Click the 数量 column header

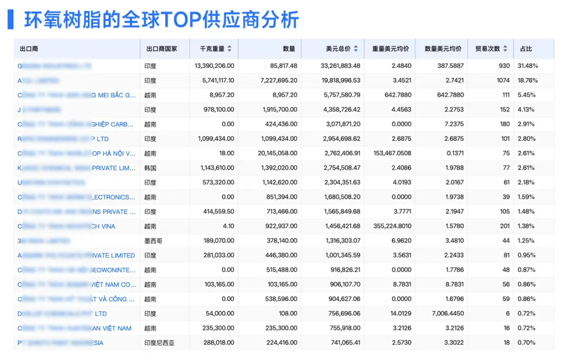pyautogui.click(x=289, y=48)
